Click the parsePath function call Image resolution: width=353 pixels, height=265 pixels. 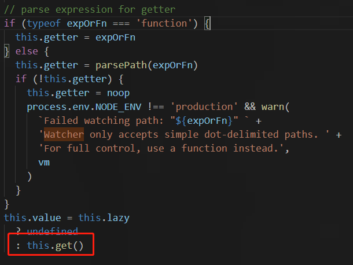146,65
